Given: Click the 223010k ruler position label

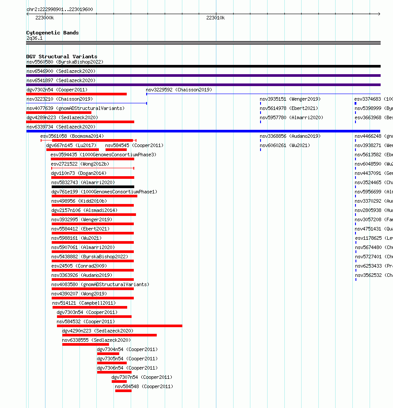Looking at the screenshot, I should pyautogui.click(x=215, y=18).
